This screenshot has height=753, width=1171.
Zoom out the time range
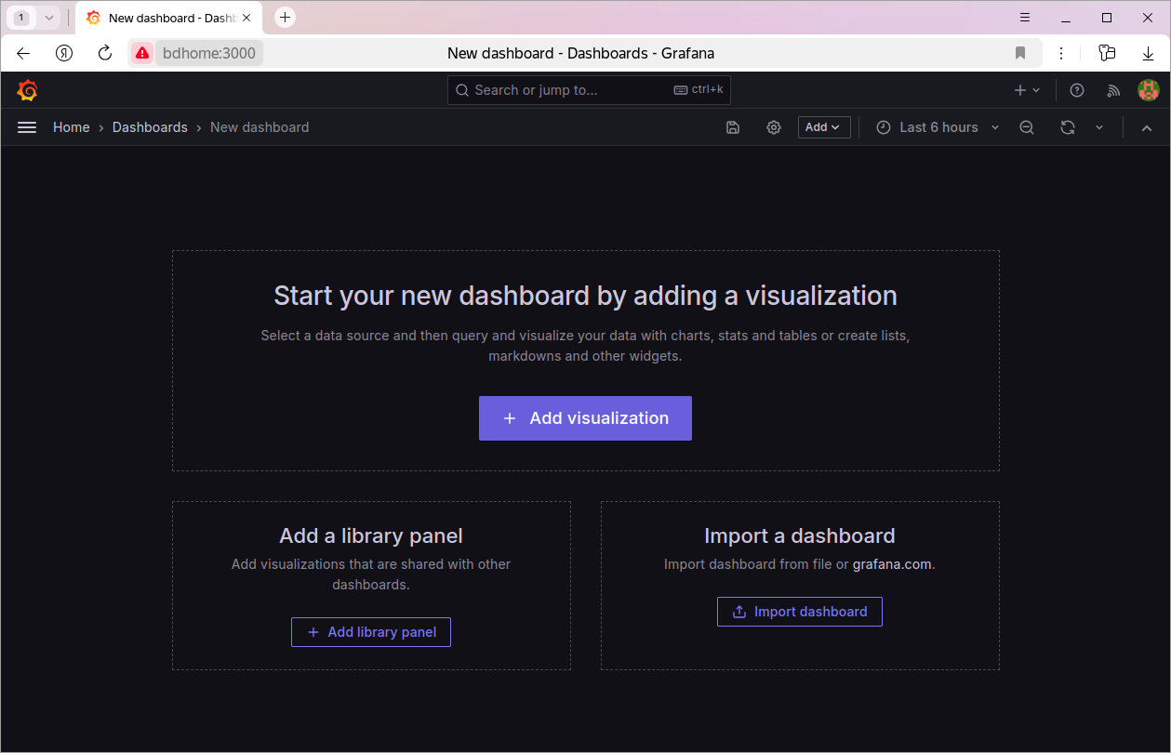pos(1027,127)
